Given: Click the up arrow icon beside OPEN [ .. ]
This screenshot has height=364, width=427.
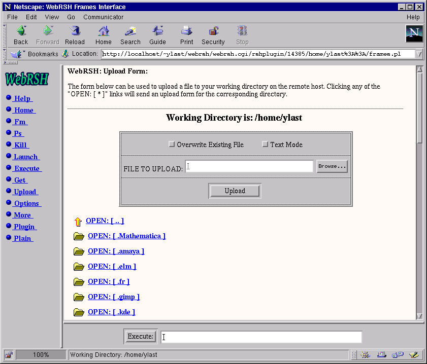Looking at the screenshot, I should [78, 222].
